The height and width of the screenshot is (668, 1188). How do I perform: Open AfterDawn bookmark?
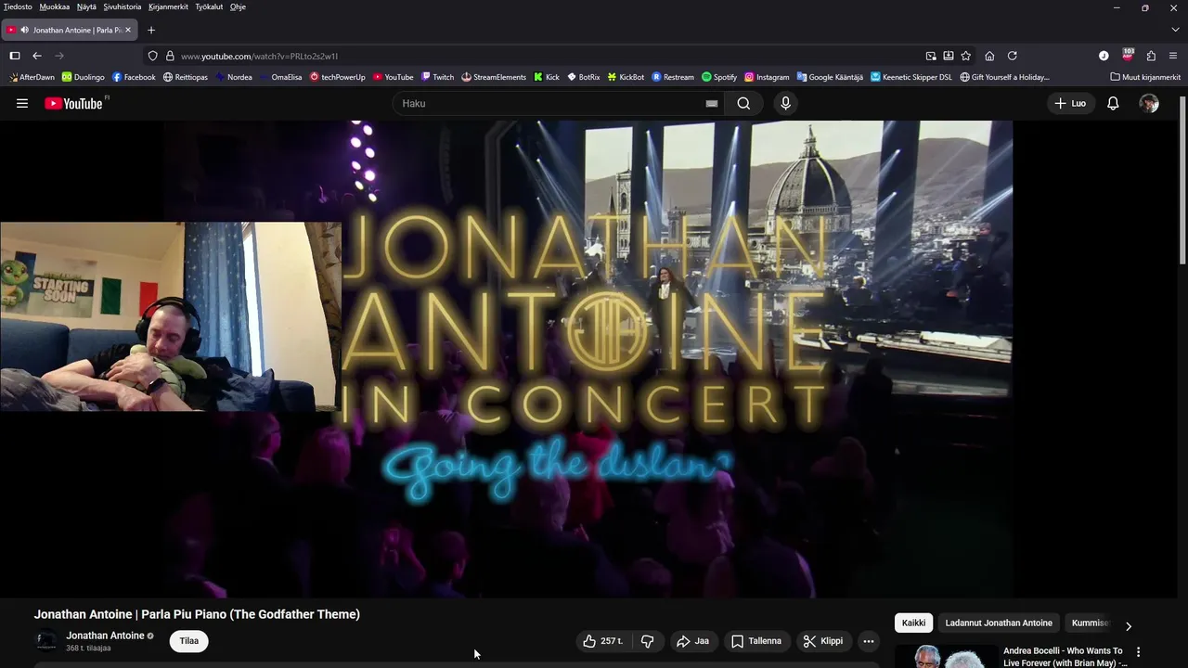coord(32,77)
